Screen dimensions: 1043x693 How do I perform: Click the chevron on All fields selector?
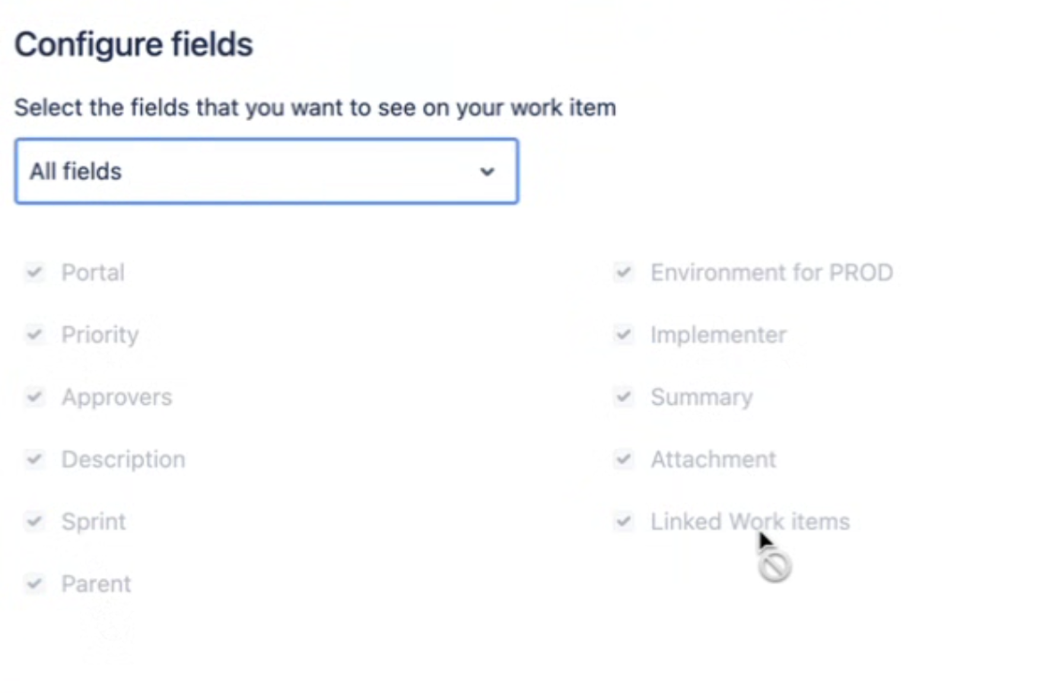tap(487, 171)
